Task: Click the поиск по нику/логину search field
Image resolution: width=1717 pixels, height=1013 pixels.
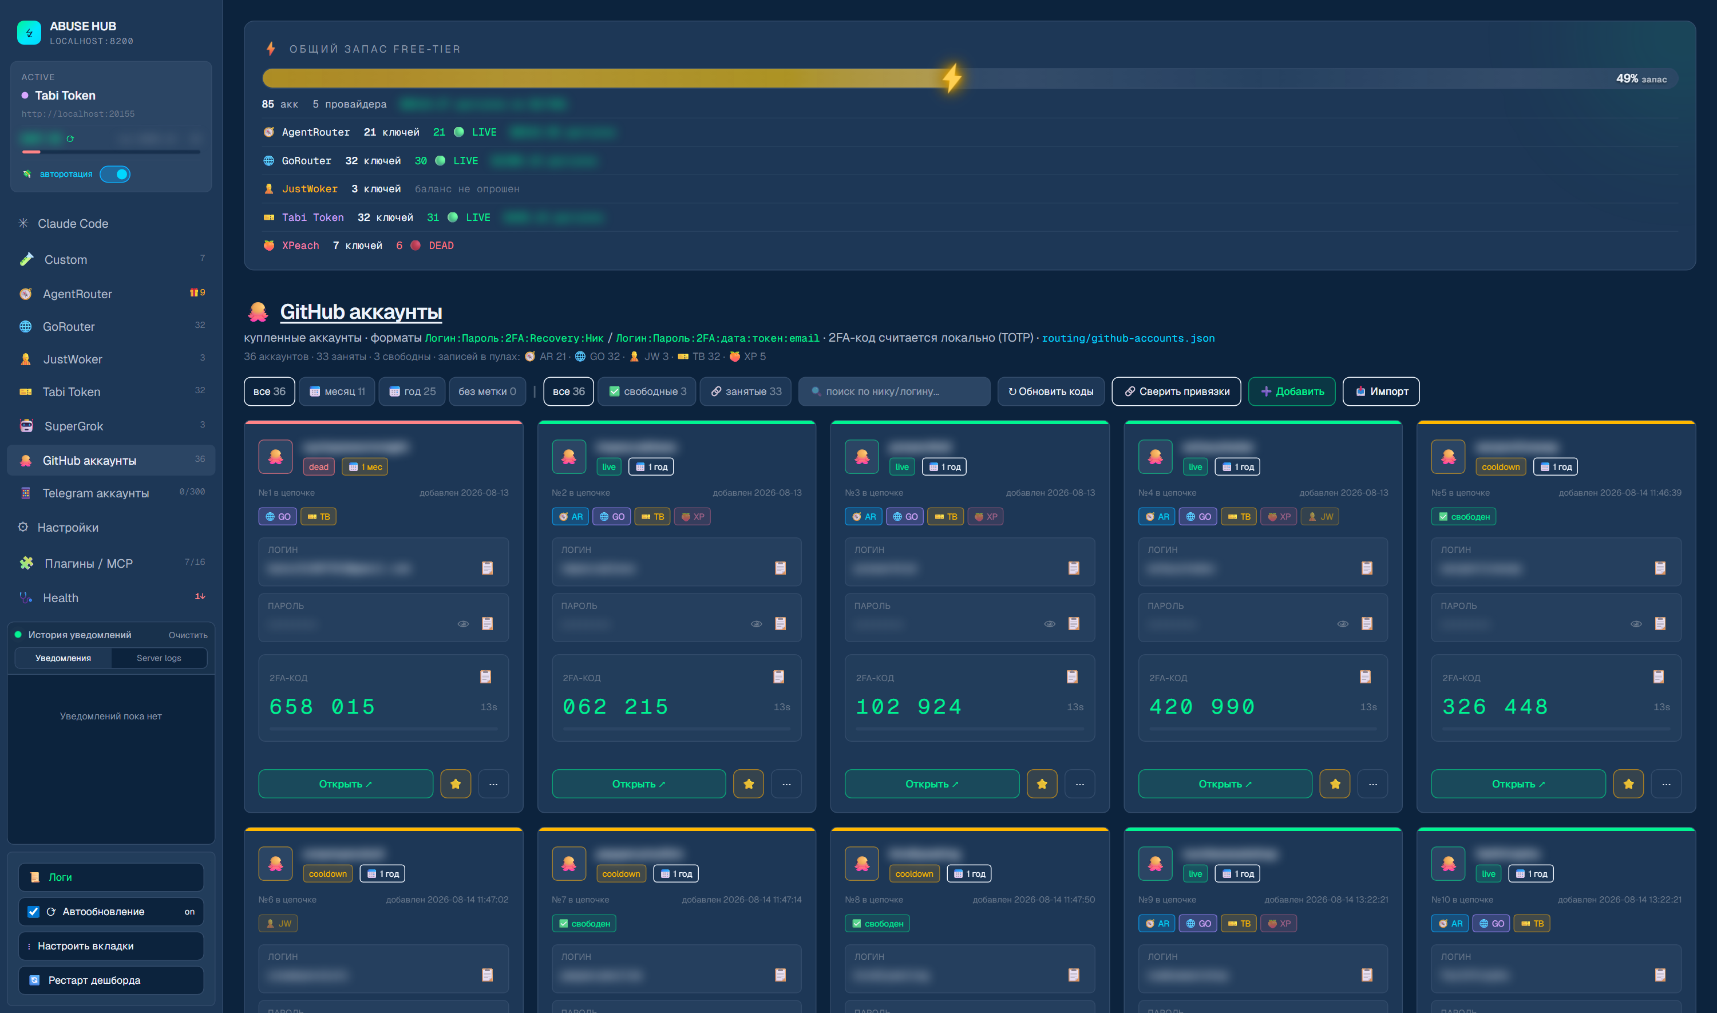Action: pyautogui.click(x=894, y=391)
